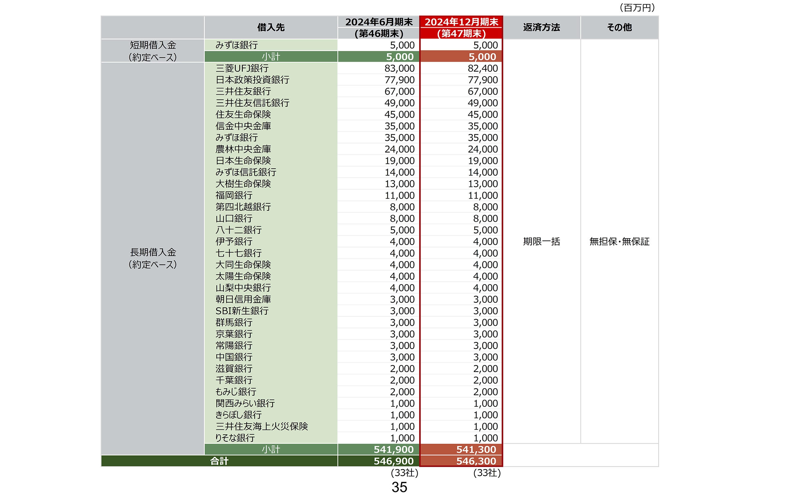Click the 83,000 value for 三菱UFJ銀行
Viewport: 801px width, 499px height.
399,68
